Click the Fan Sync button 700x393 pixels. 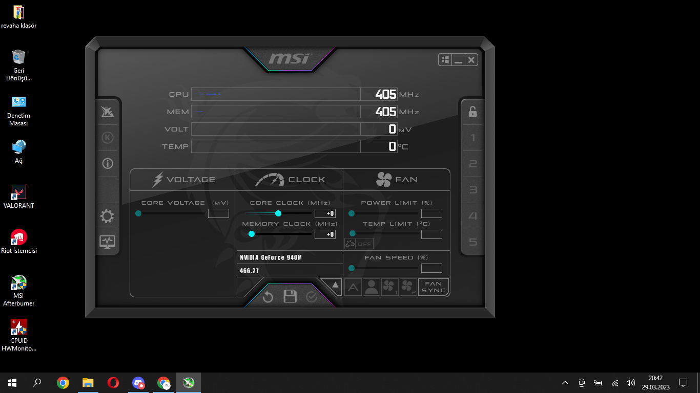click(434, 287)
